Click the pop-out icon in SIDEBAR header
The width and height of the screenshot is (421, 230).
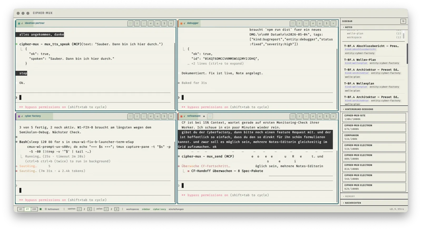[x=403, y=21]
